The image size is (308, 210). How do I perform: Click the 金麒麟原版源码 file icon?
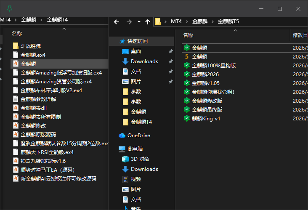pos(16,134)
